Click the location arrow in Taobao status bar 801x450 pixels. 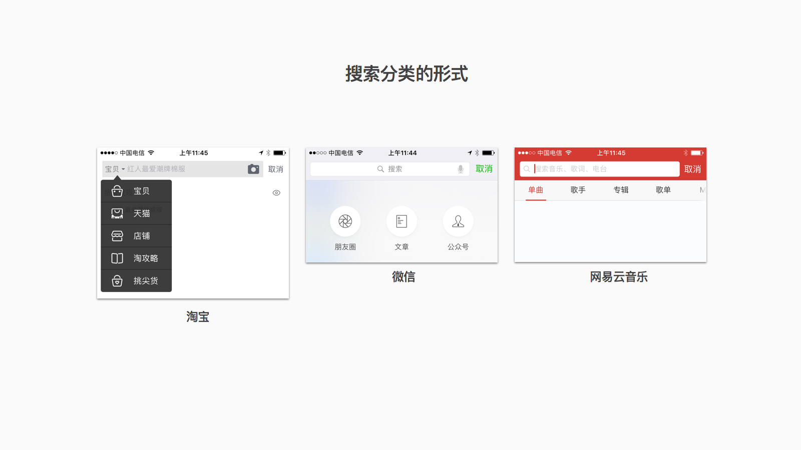tap(261, 153)
